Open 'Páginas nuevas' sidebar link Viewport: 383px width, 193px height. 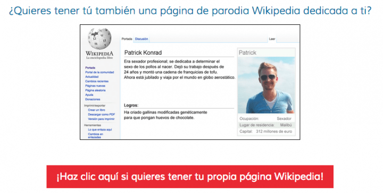(95, 86)
